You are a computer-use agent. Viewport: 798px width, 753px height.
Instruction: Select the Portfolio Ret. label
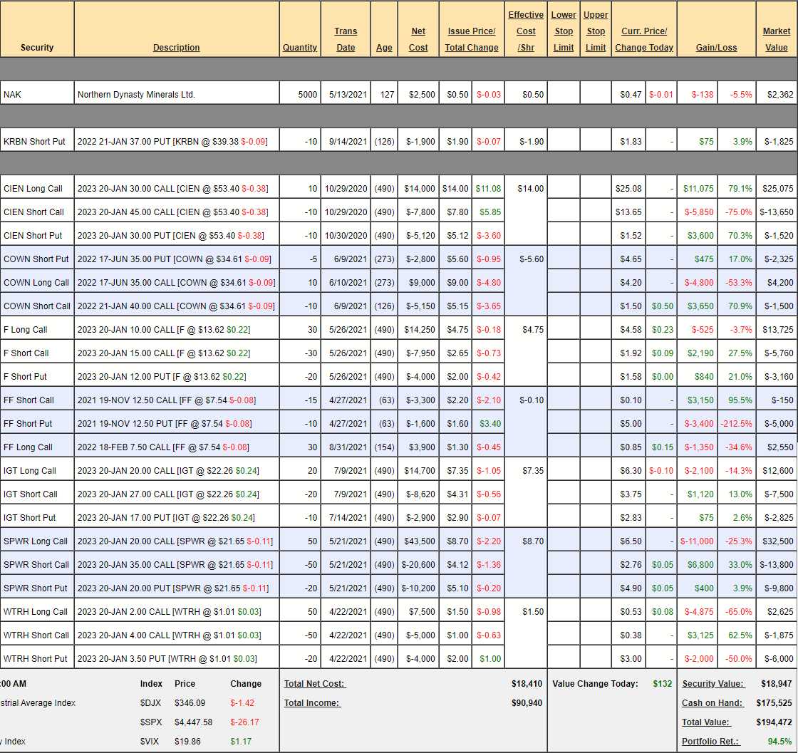coord(712,742)
